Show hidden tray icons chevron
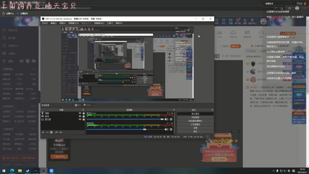The width and height of the screenshot is (309, 174). [x=273, y=171]
